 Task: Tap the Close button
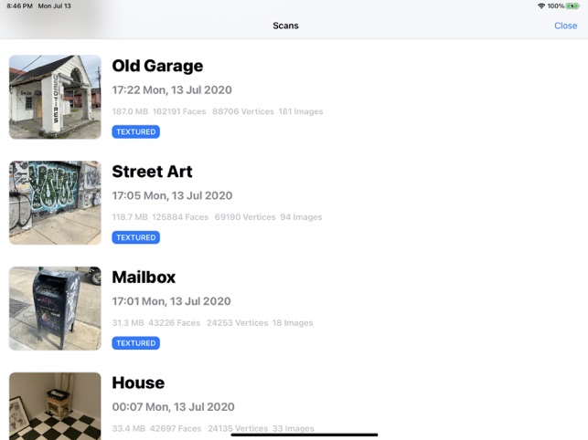click(565, 26)
